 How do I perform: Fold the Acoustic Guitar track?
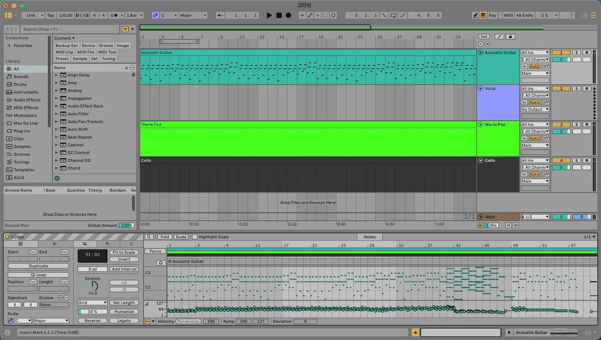click(x=480, y=53)
